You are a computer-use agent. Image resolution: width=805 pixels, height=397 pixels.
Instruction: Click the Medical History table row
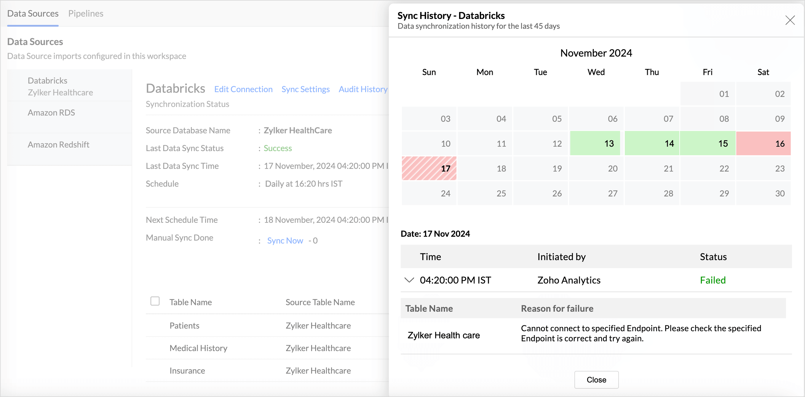click(x=198, y=348)
